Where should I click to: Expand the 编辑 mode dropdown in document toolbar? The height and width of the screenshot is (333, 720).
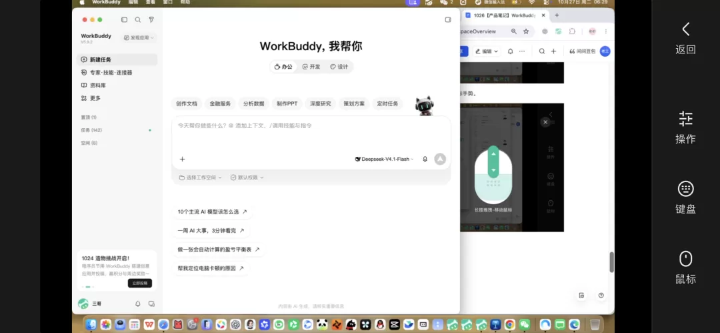pos(486,51)
